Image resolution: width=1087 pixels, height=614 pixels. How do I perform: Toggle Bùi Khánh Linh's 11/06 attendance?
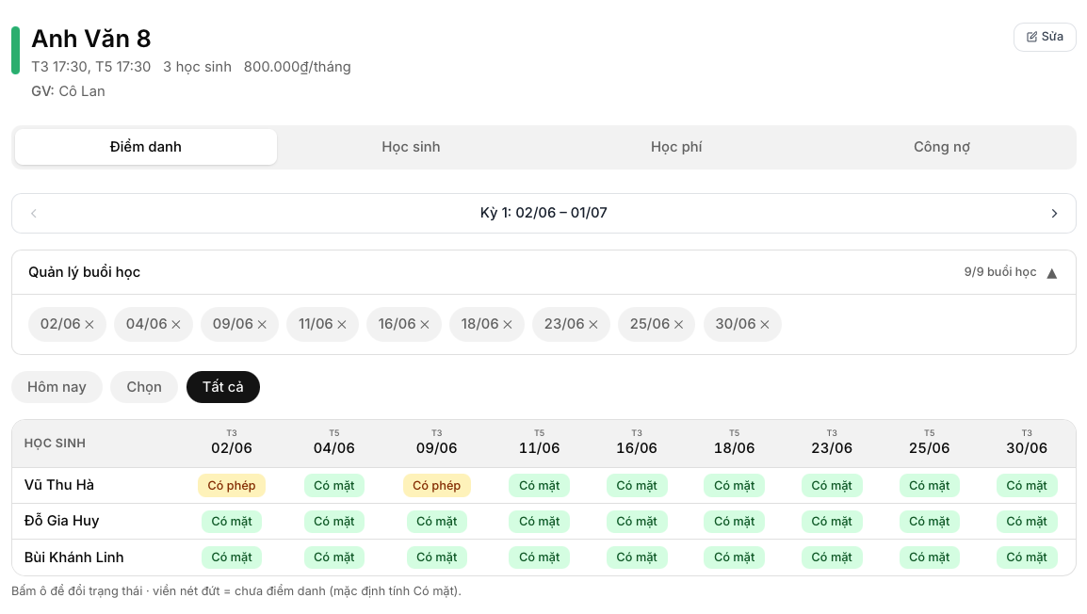[540, 557]
